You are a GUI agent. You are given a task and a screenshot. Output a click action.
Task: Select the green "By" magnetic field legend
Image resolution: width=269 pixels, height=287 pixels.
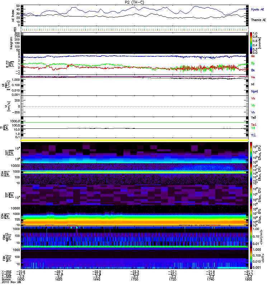(x=253, y=63)
